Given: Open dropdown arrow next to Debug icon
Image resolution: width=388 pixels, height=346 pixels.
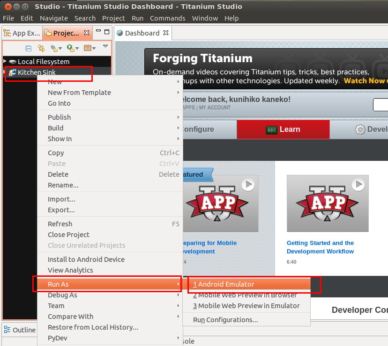Looking at the screenshot, I should click(x=60, y=49).
